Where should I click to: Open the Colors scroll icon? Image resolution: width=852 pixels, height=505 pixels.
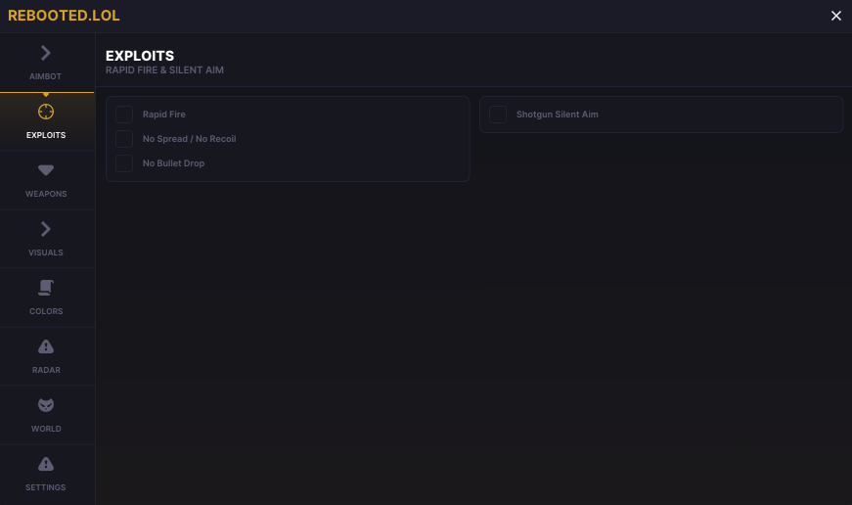[46, 288]
